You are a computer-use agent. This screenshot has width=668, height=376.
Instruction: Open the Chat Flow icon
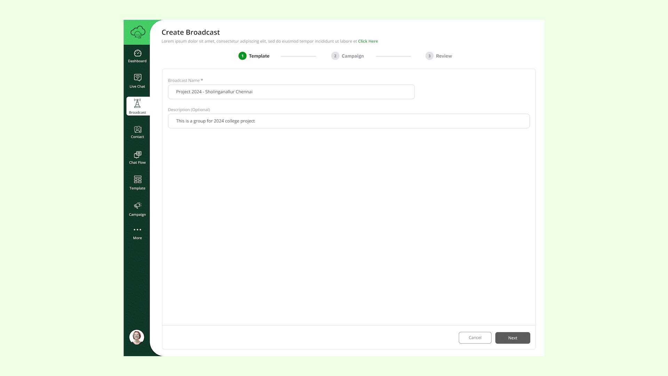point(137,155)
